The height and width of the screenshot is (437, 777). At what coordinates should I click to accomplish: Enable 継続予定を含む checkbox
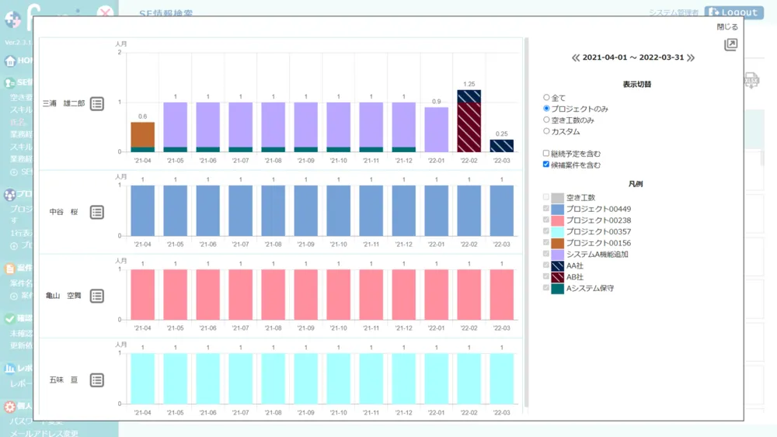point(546,154)
